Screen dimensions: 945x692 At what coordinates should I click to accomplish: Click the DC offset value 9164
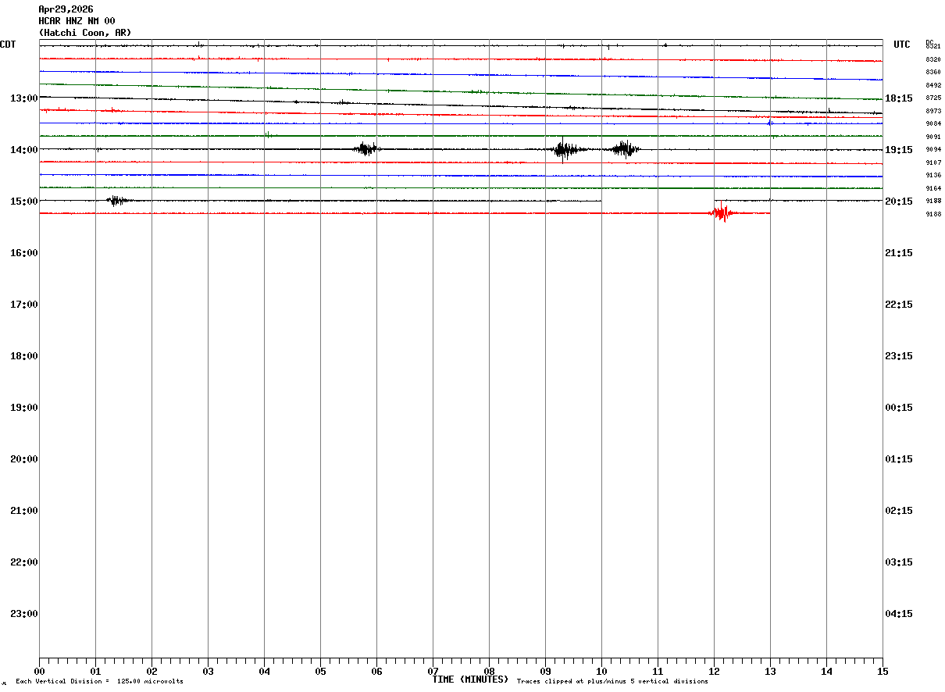coord(933,188)
